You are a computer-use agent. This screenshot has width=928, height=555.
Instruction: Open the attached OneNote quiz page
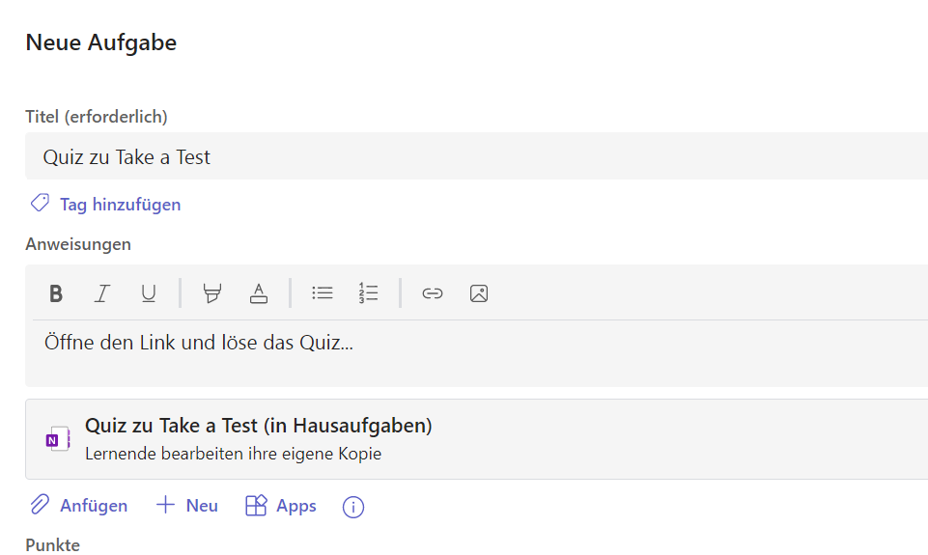(259, 426)
